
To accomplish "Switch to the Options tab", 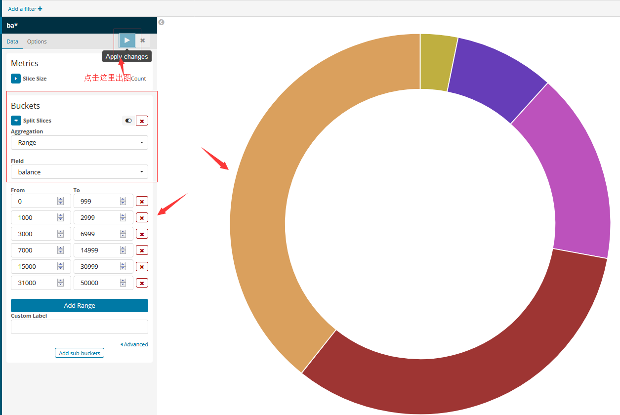I will [37, 41].
